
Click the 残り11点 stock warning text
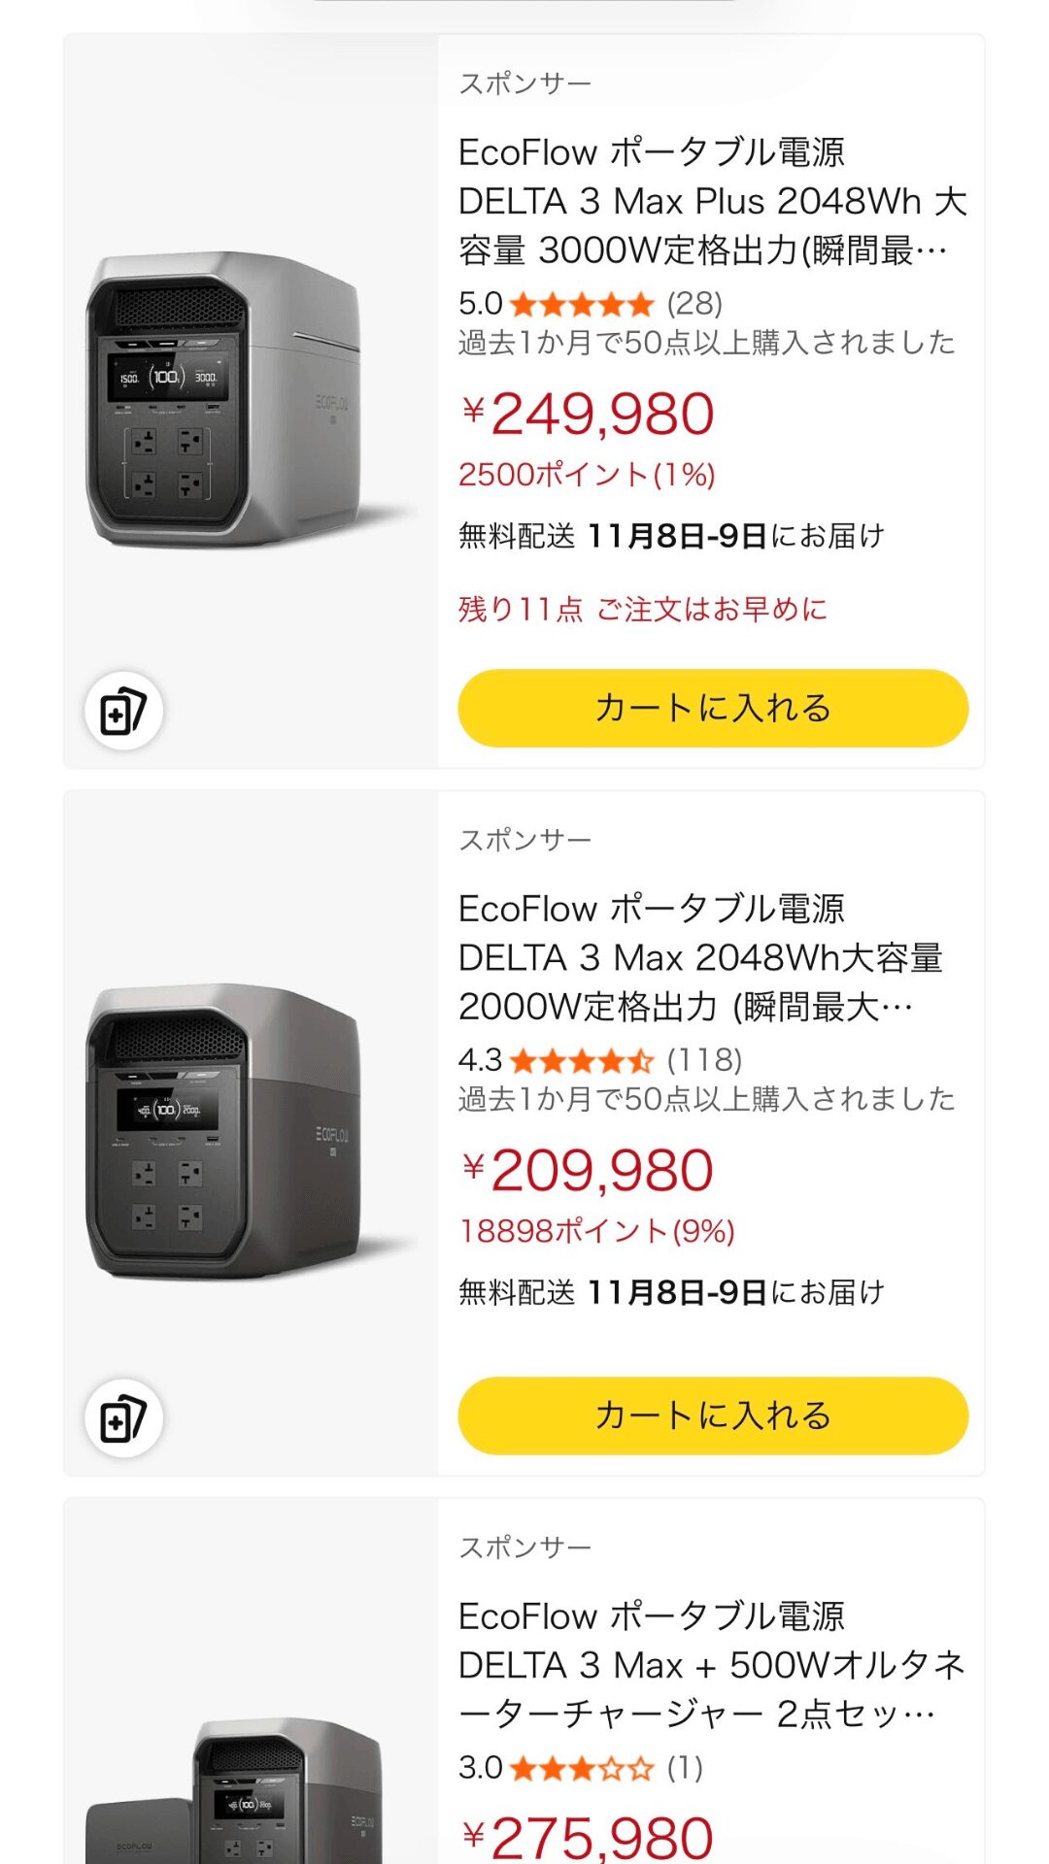[x=641, y=609]
